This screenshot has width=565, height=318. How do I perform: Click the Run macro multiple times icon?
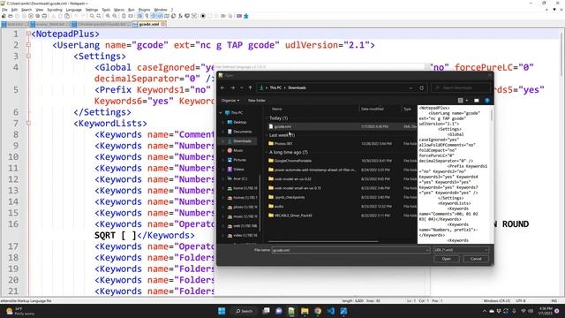[223, 16]
